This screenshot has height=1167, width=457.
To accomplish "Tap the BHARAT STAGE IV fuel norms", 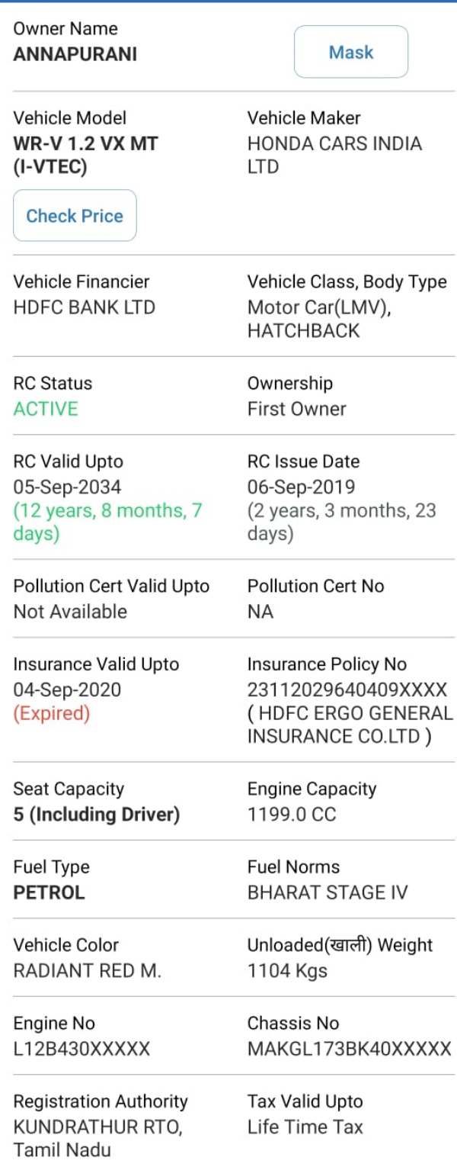I will [x=328, y=892].
